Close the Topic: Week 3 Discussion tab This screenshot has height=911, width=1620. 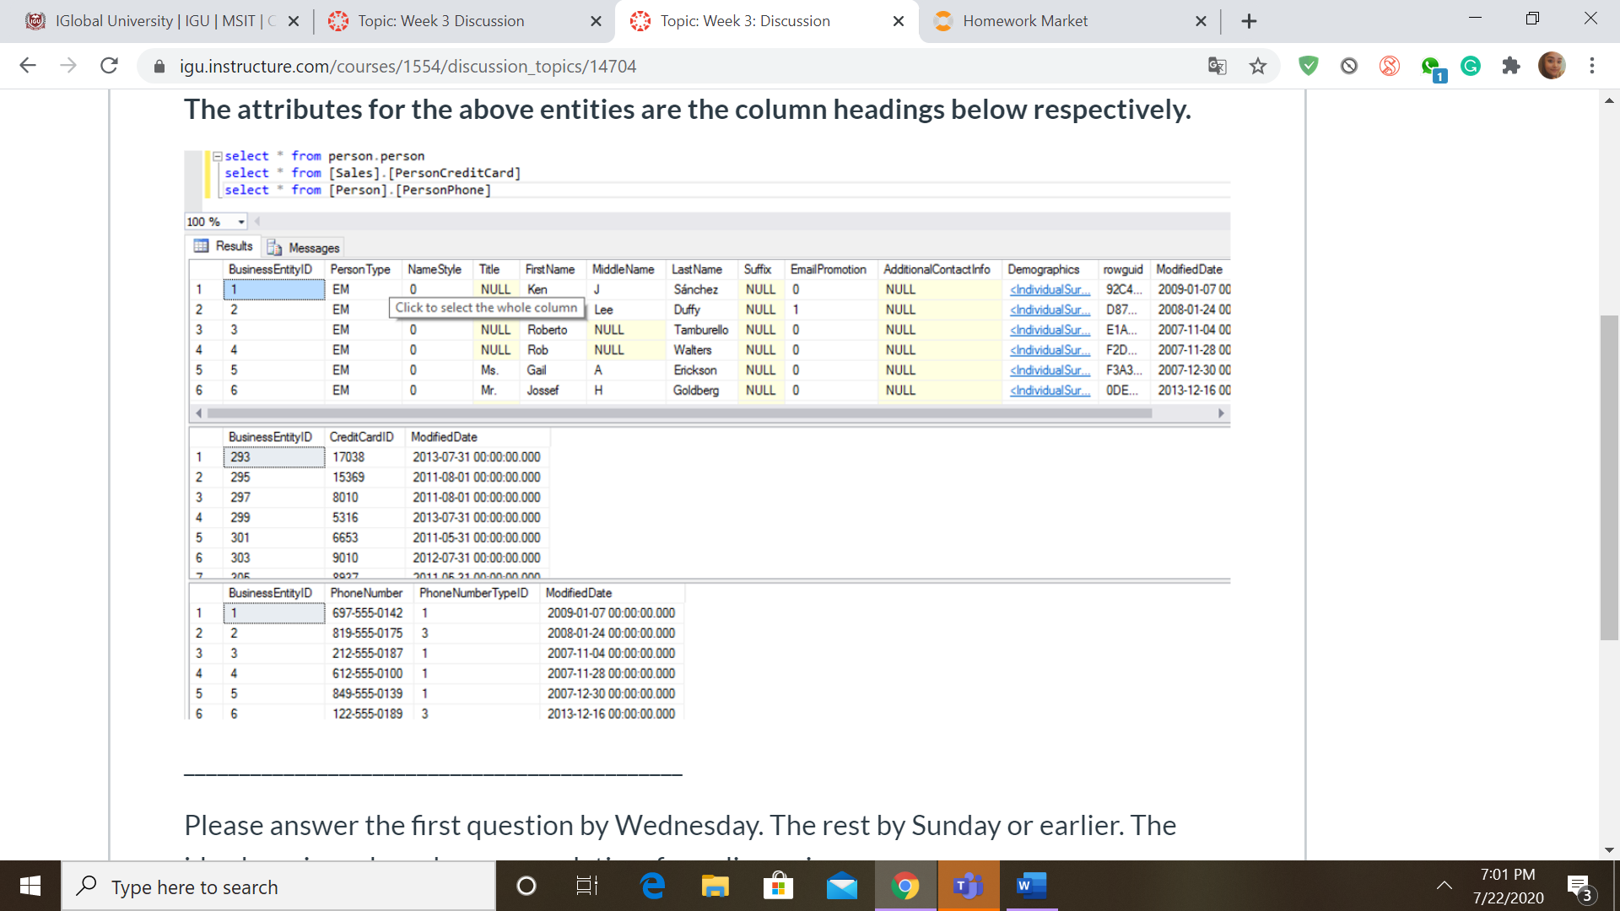[596, 21]
